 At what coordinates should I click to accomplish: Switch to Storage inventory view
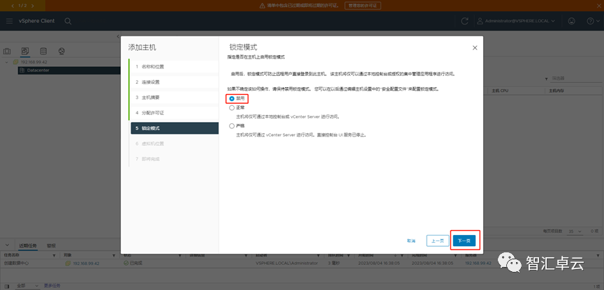point(43,51)
